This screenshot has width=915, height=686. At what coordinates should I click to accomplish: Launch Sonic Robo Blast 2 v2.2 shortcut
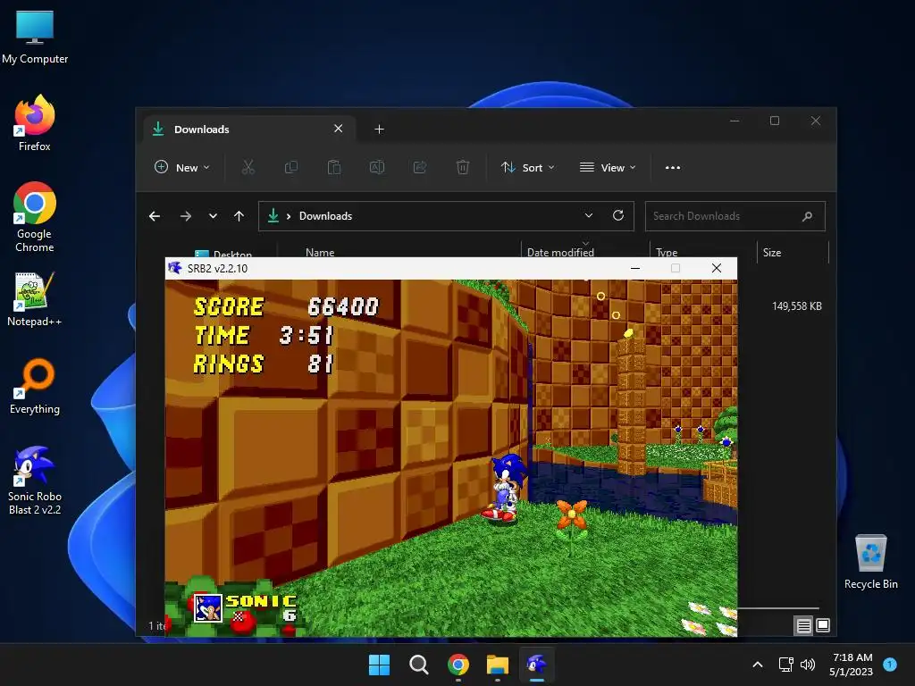click(35, 480)
